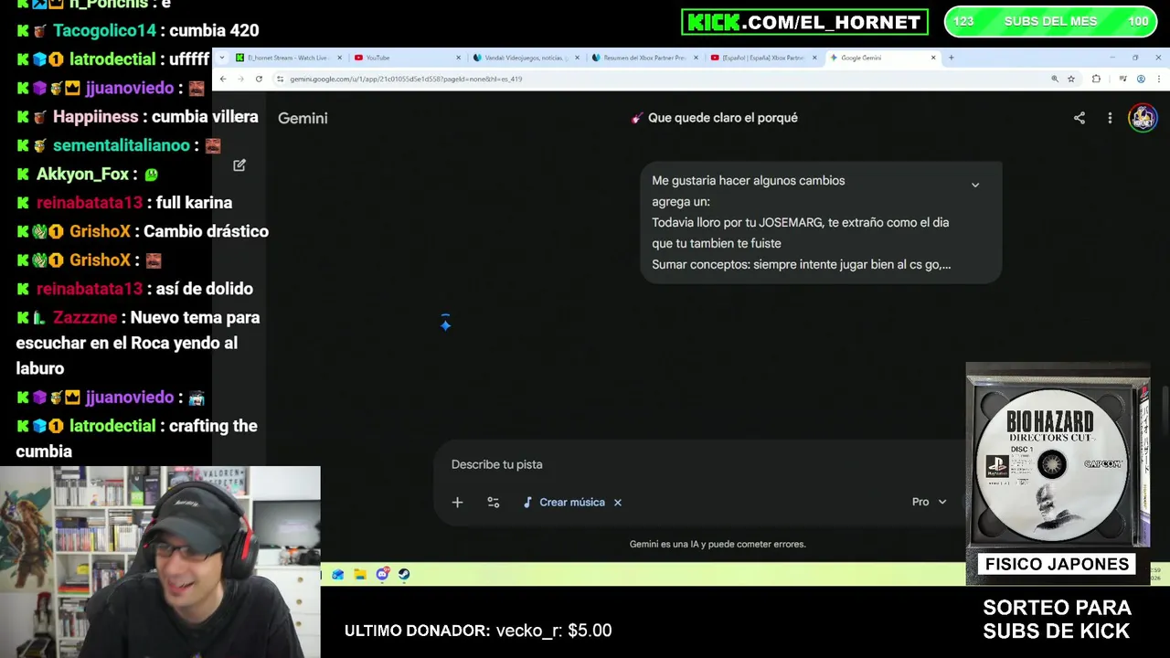Image resolution: width=1170 pixels, height=658 pixels.
Task: Click the zoom magnifier icon in address bar
Action: click(x=1056, y=79)
